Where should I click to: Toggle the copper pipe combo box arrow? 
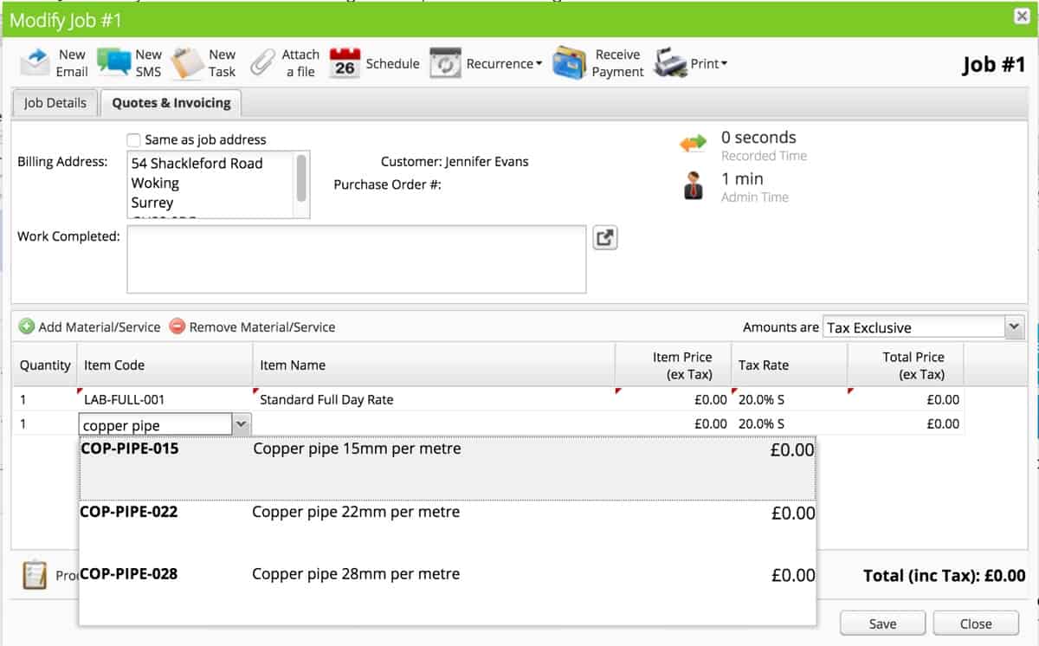click(x=242, y=424)
